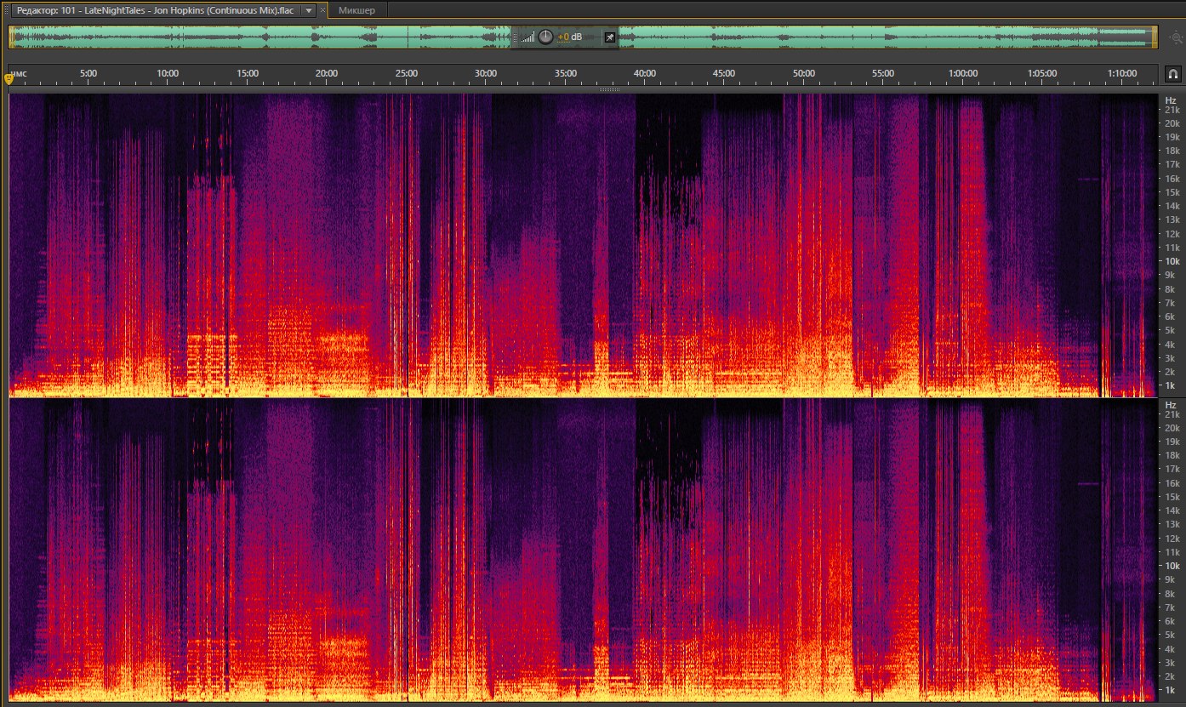This screenshot has width=1186, height=707.
Task: Click the panel grip left of editor tab
Action: [x=6, y=10]
